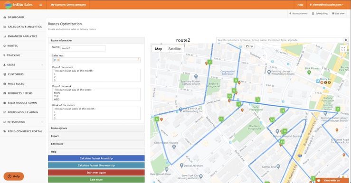Click Painting Lounge Williamsburg Studio pin
This screenshot has height=183, width=351.
269,72
